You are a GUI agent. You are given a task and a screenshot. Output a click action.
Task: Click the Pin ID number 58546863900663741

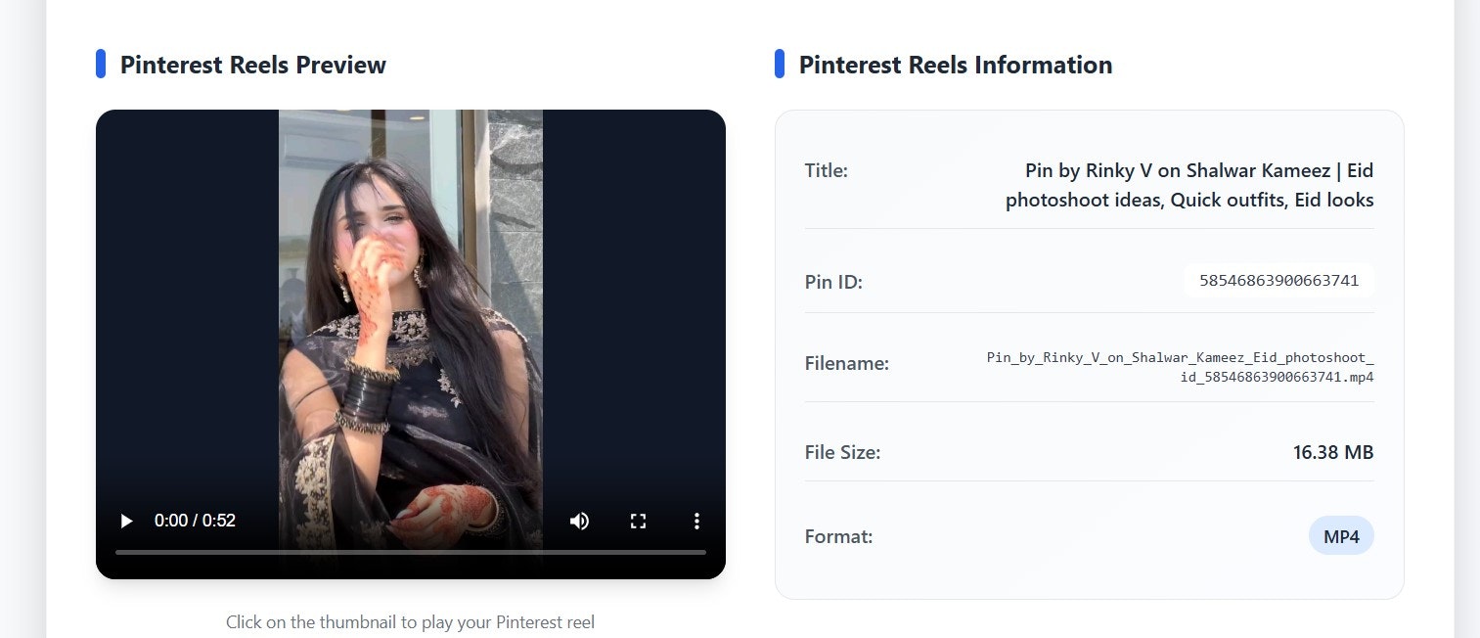(1279, 281)
